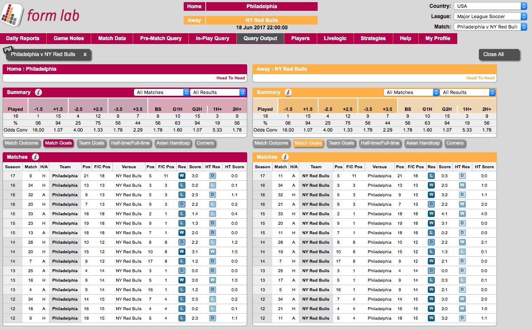The image size is (532, 330).
Task: Click the Form Lab logo
Action: (x=40, y=16)
